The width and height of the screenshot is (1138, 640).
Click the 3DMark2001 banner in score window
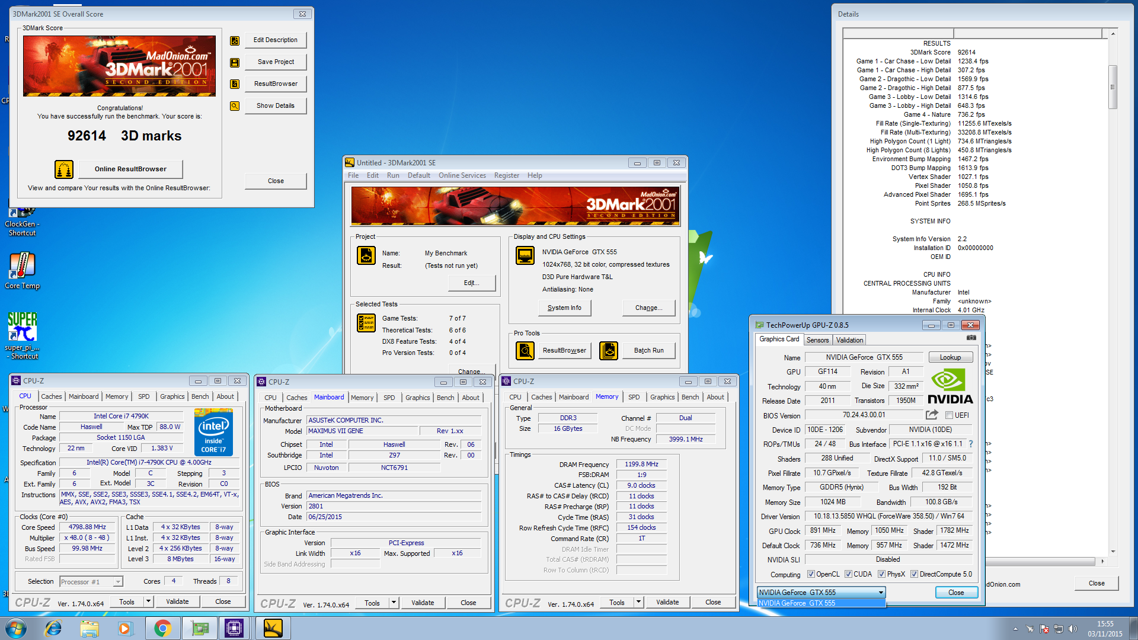(119, 66)
